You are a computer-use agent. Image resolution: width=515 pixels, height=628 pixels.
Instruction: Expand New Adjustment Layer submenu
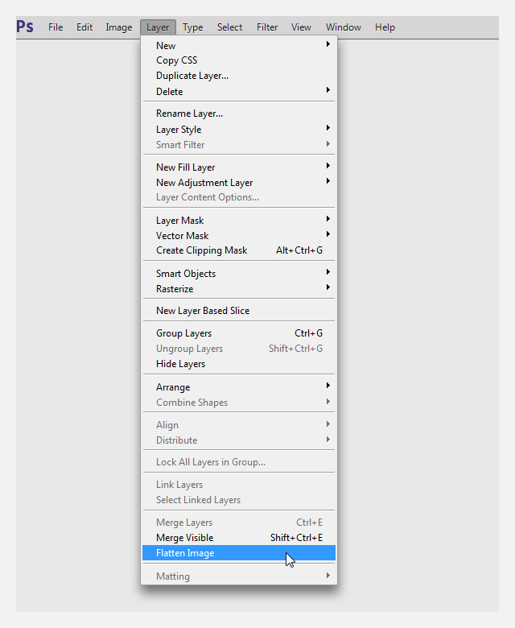[x=239, y=183]
